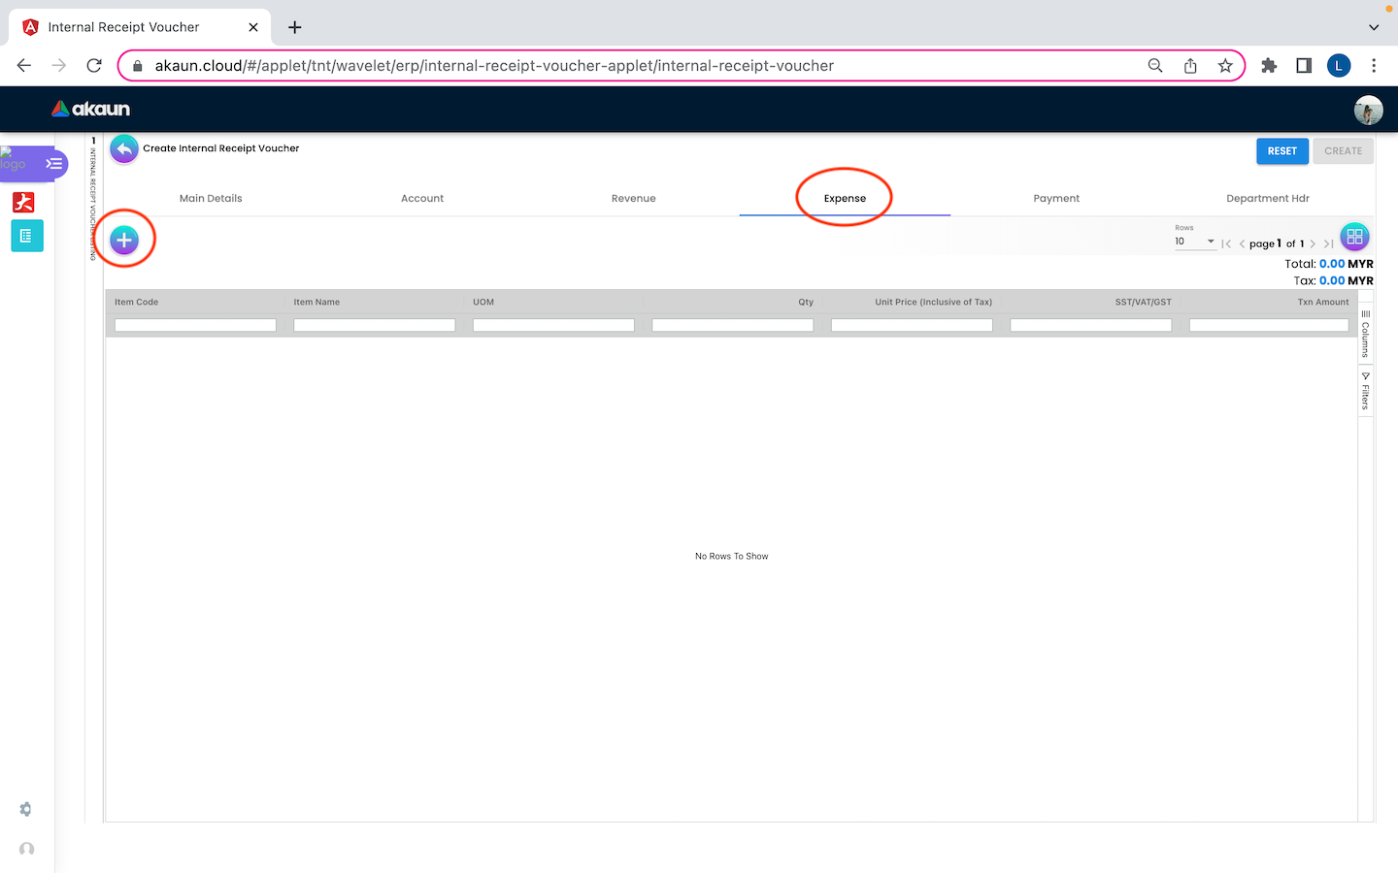Switch to Department Hdr tab

(x=1268, y=198)
